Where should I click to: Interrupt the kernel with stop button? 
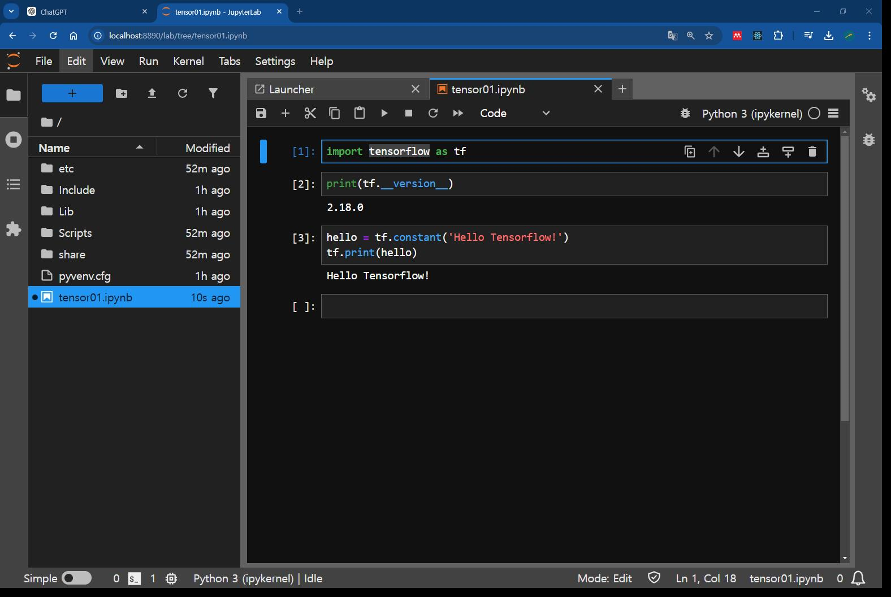pyautogui.click(x=409, y=113)
